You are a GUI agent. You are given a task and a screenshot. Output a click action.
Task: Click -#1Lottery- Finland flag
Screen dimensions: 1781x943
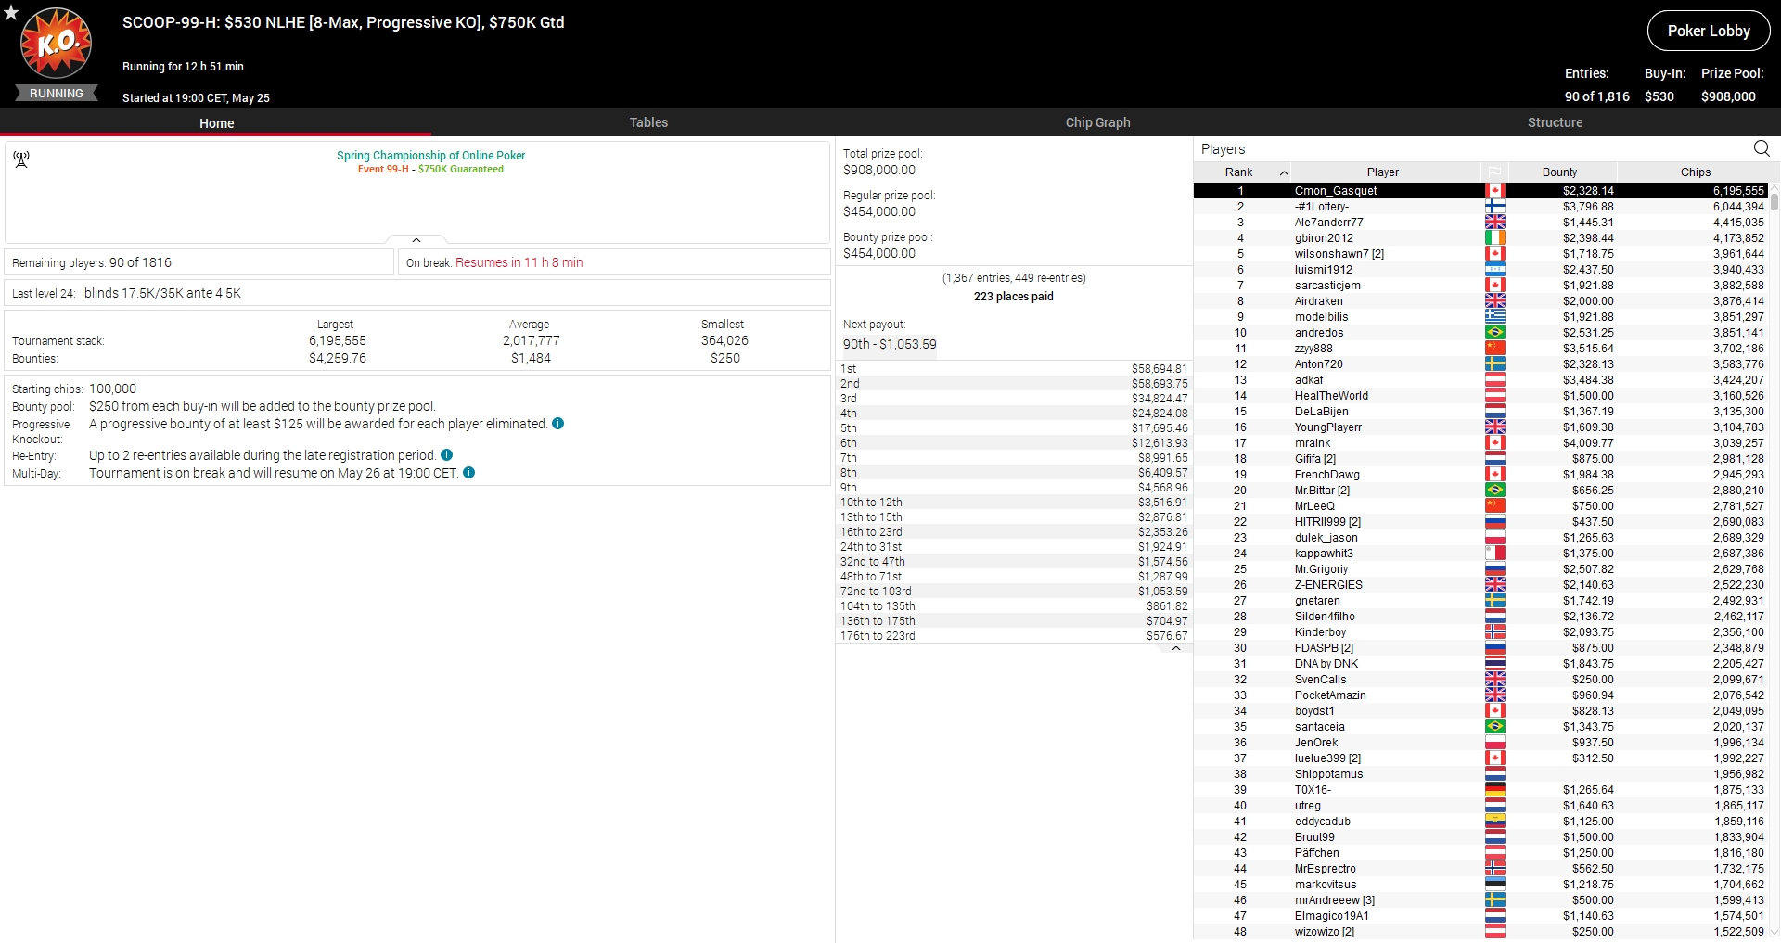coord(1494,207)
